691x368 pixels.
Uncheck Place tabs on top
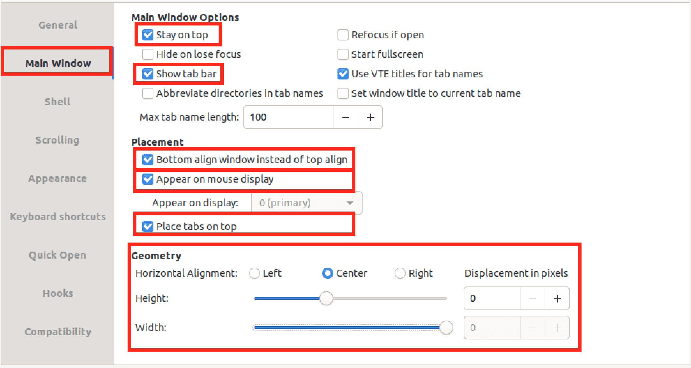(148, 226)
